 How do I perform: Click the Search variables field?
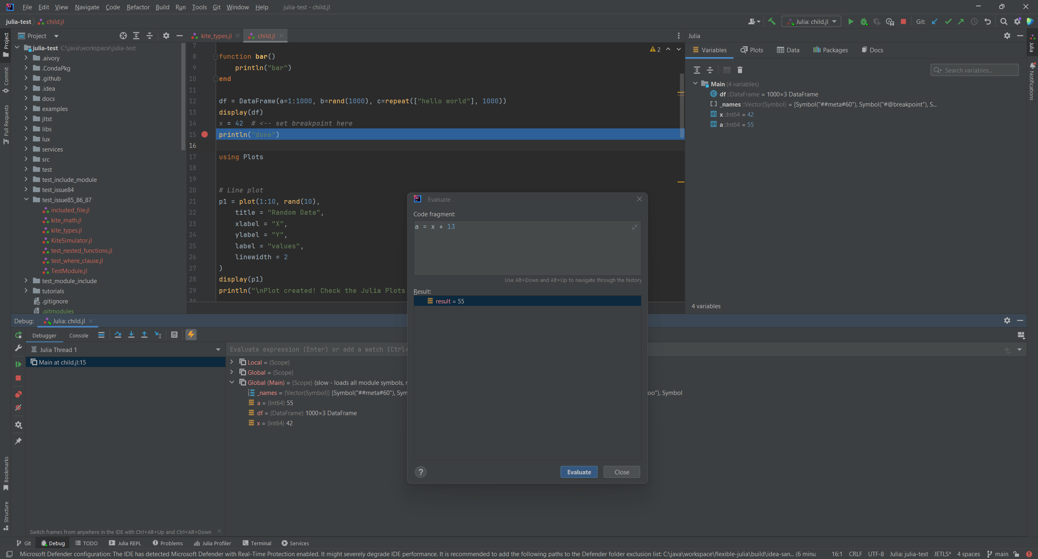(x=974, y=70)
